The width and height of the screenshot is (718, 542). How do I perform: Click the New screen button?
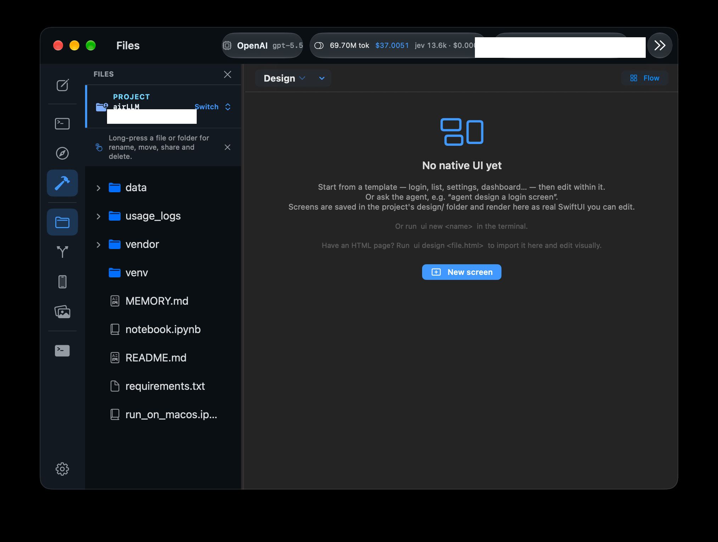(x=461, y=272)
